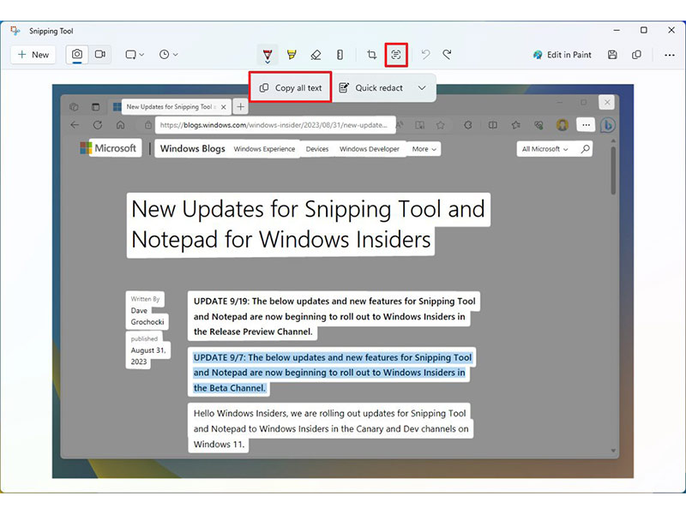Expand the All Microsoft dropdown
Image resolution: width=686 pixels, height=514 pixels.
click(x=545, y=149)
